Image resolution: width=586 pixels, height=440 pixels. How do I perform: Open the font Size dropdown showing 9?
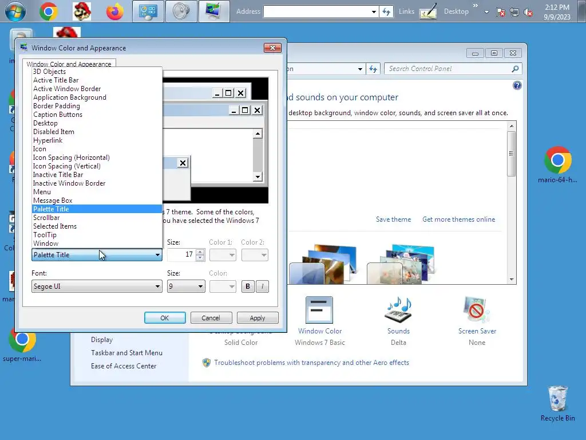pyautogui.click(x=186, y=286)
